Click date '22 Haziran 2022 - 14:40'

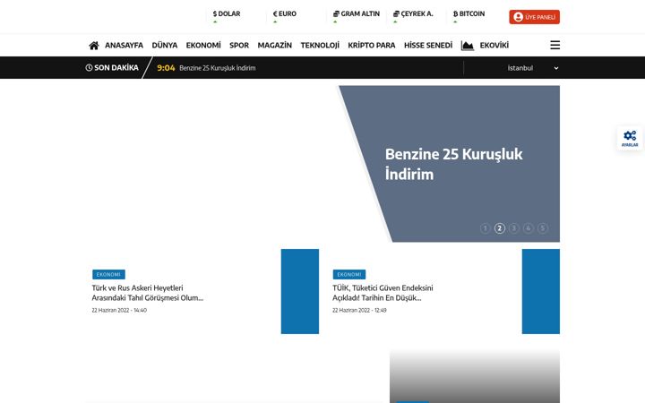pos(119,311)
